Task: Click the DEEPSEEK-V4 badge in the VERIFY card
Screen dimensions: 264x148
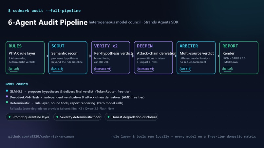Action: 103,69
